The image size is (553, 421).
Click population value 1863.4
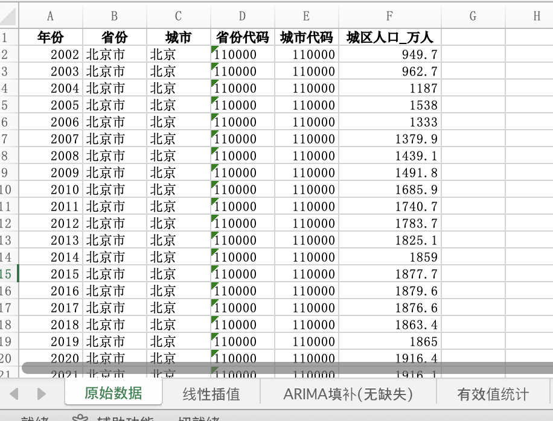(x=390, y=325)
